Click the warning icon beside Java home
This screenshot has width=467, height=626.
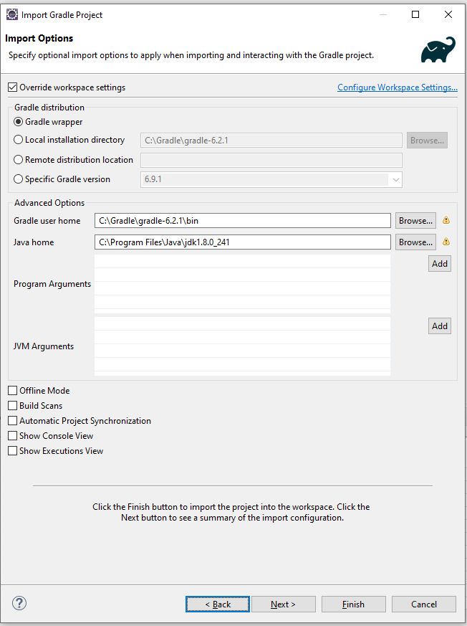pos(446,242)
